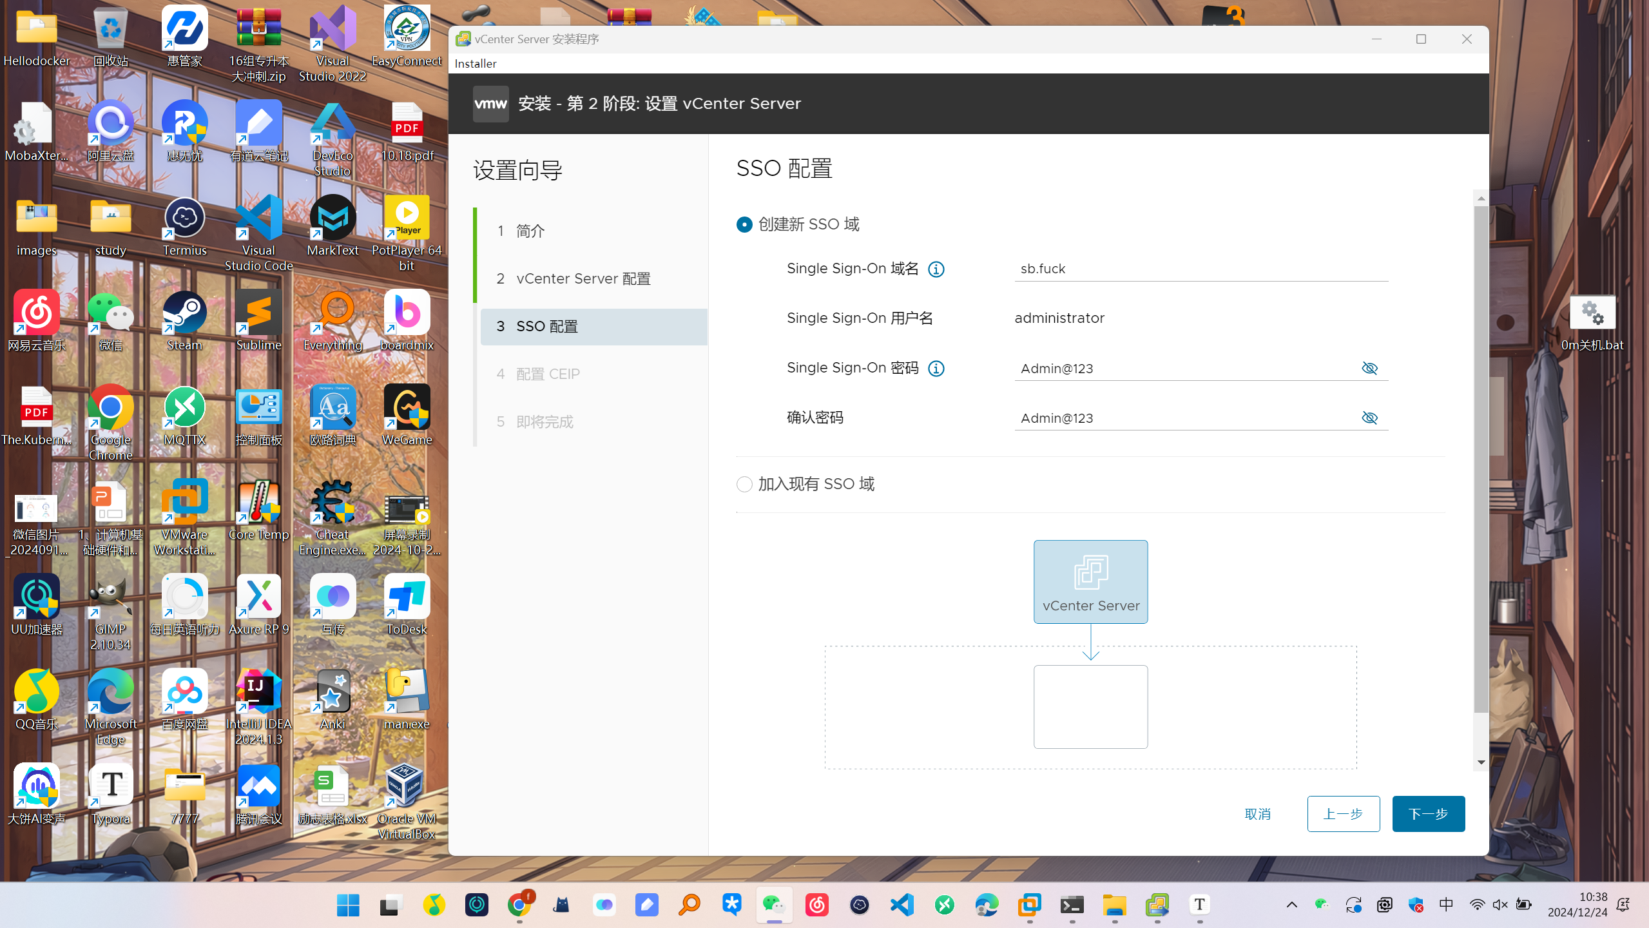The image size is (1649, 928).
Task: Click the vmw logo in installer header
Action: pos(490,104)
